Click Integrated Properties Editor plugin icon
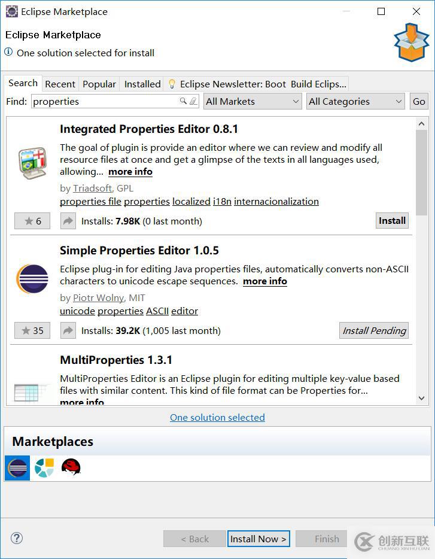 click(x=32, y=163)
